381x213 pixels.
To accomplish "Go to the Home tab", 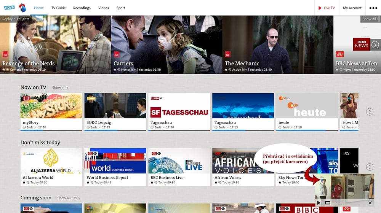I will click(39, 8).
